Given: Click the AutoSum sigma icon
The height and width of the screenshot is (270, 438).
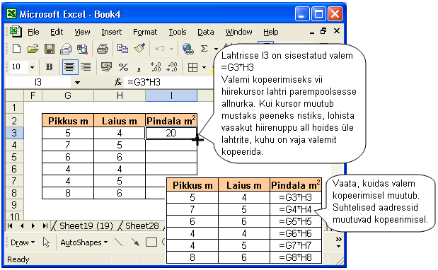Looking at the screenshot, I should [204, 49].
